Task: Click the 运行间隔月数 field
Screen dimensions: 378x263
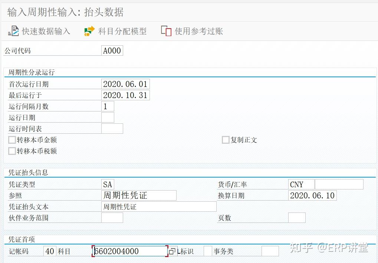Action: point(108,106)
